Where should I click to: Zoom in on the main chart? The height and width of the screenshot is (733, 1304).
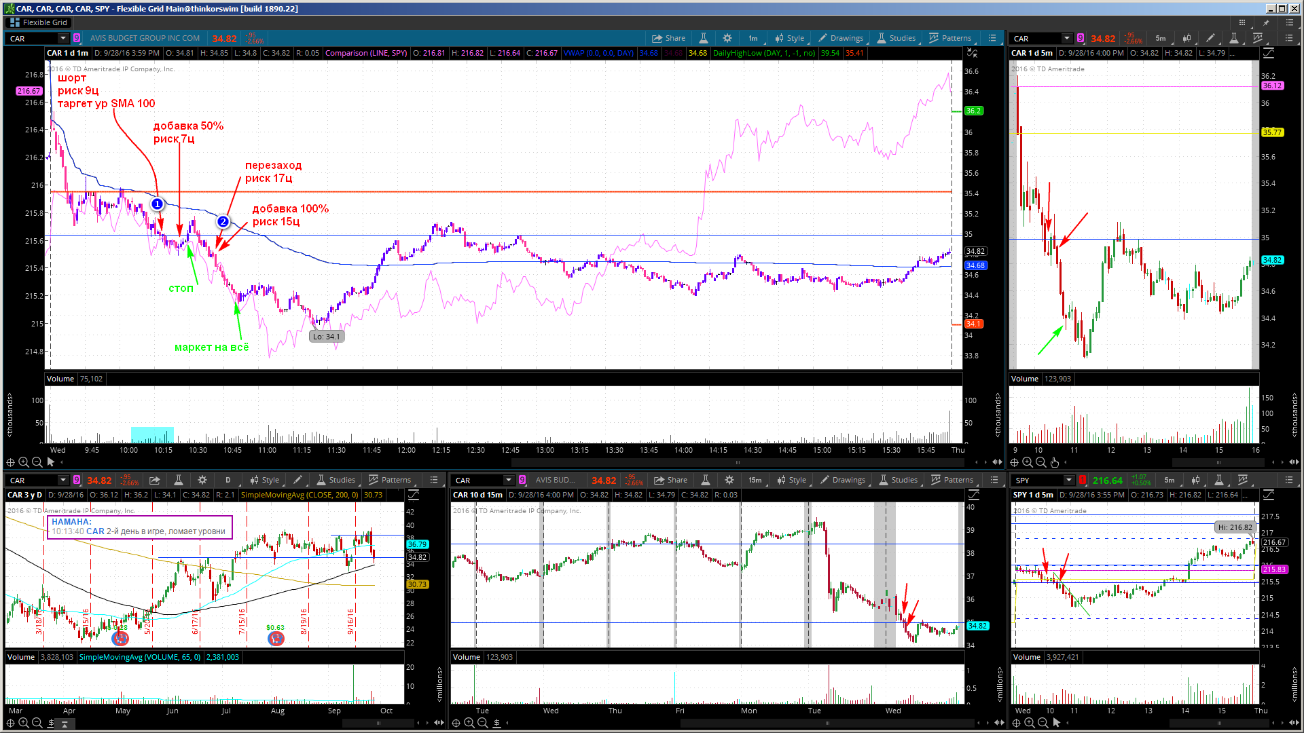(x=24, y=462)
